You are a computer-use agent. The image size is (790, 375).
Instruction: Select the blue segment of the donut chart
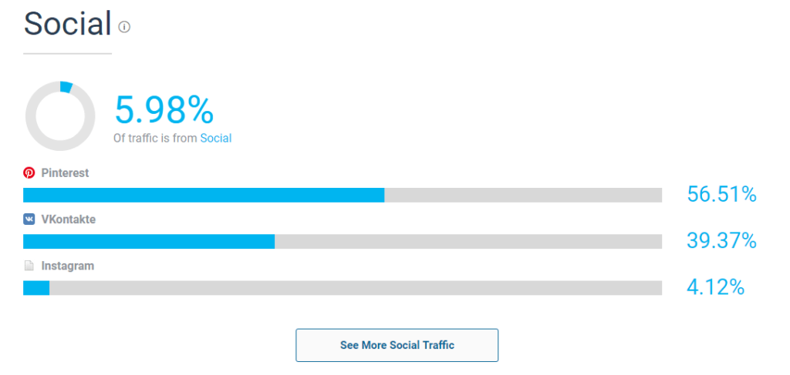[66, 87]
